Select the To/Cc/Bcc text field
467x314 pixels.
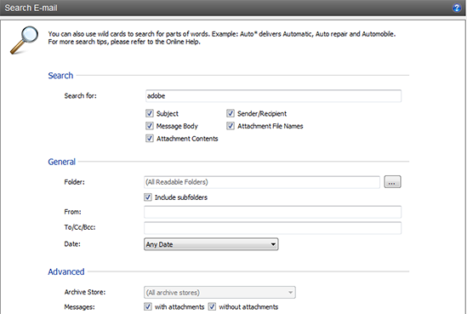[x=272, y=227]
